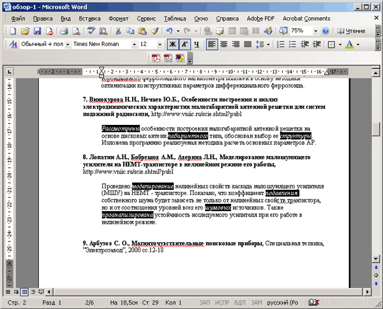The image size is (383, 309).
Task: Apply numbered list icon
Action: pyautogui.click(x=280, y=44)
